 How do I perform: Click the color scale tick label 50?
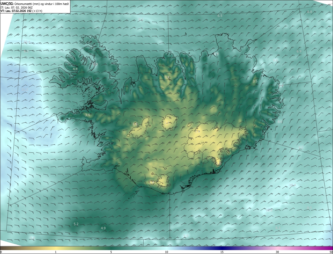tap(331, 252)
